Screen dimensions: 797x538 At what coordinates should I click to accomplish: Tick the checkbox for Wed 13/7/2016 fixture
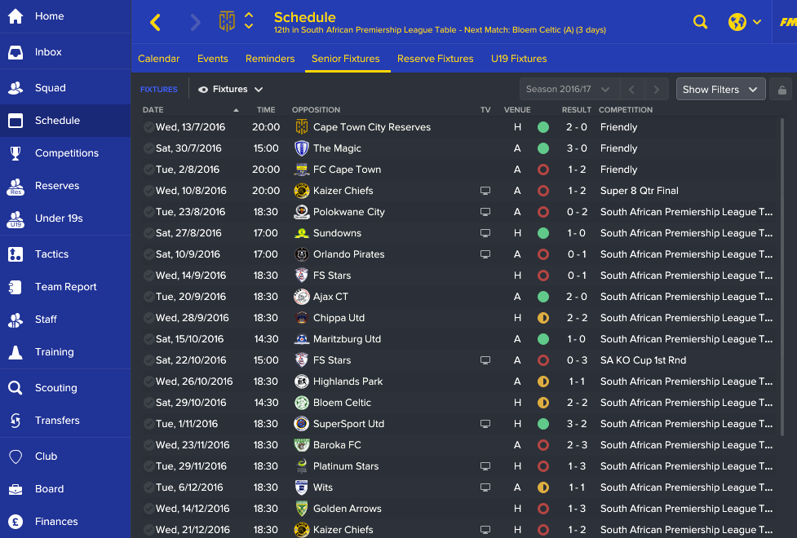point(148,127)
